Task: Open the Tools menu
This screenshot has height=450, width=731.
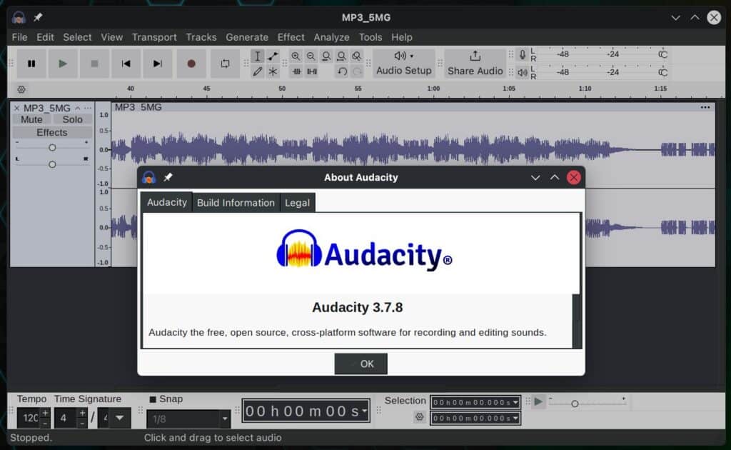Action: [x=370, y=37]
